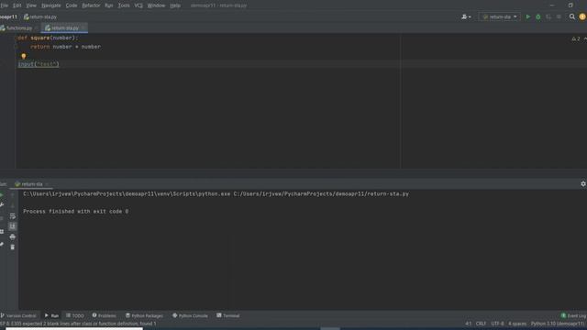Open the Event Log
The height and width of the screenshot is (330, 587).
(x=573, y=315)
